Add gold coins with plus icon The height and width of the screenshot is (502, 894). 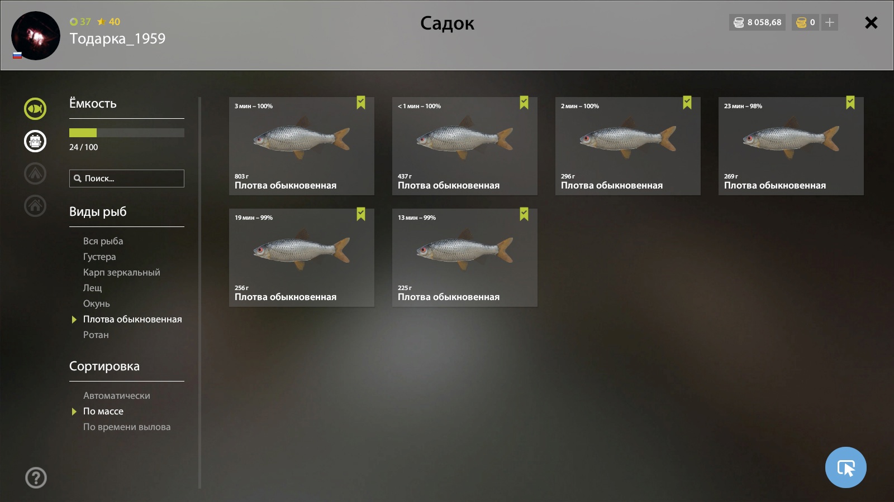(x=830, y=22)
